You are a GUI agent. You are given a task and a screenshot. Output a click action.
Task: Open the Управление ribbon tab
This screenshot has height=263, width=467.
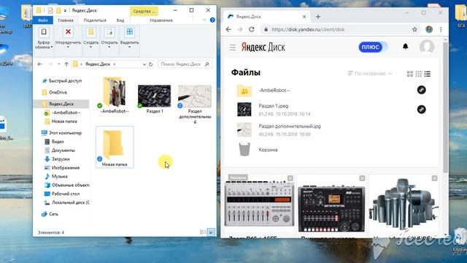coord(161,20)
